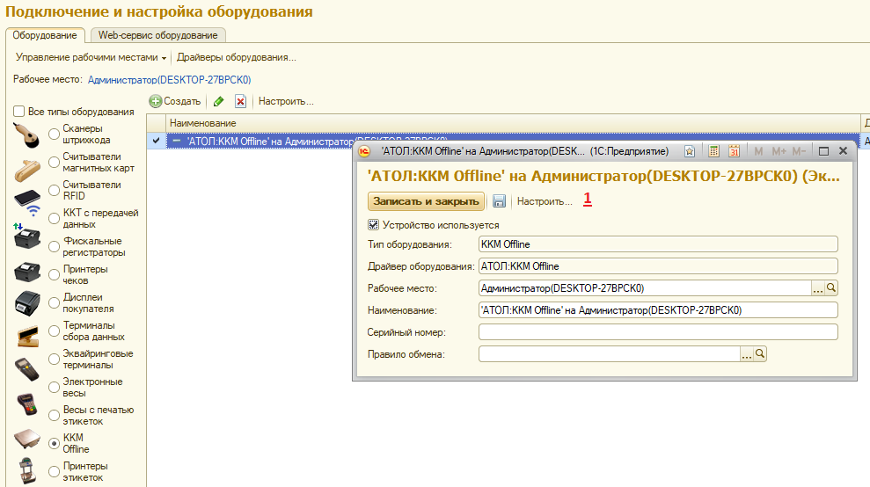Image resolution: width=870 pixels, height=487 pixels.
Task: Toggle Устройство используется checkbox
Action: click(373, 225)
